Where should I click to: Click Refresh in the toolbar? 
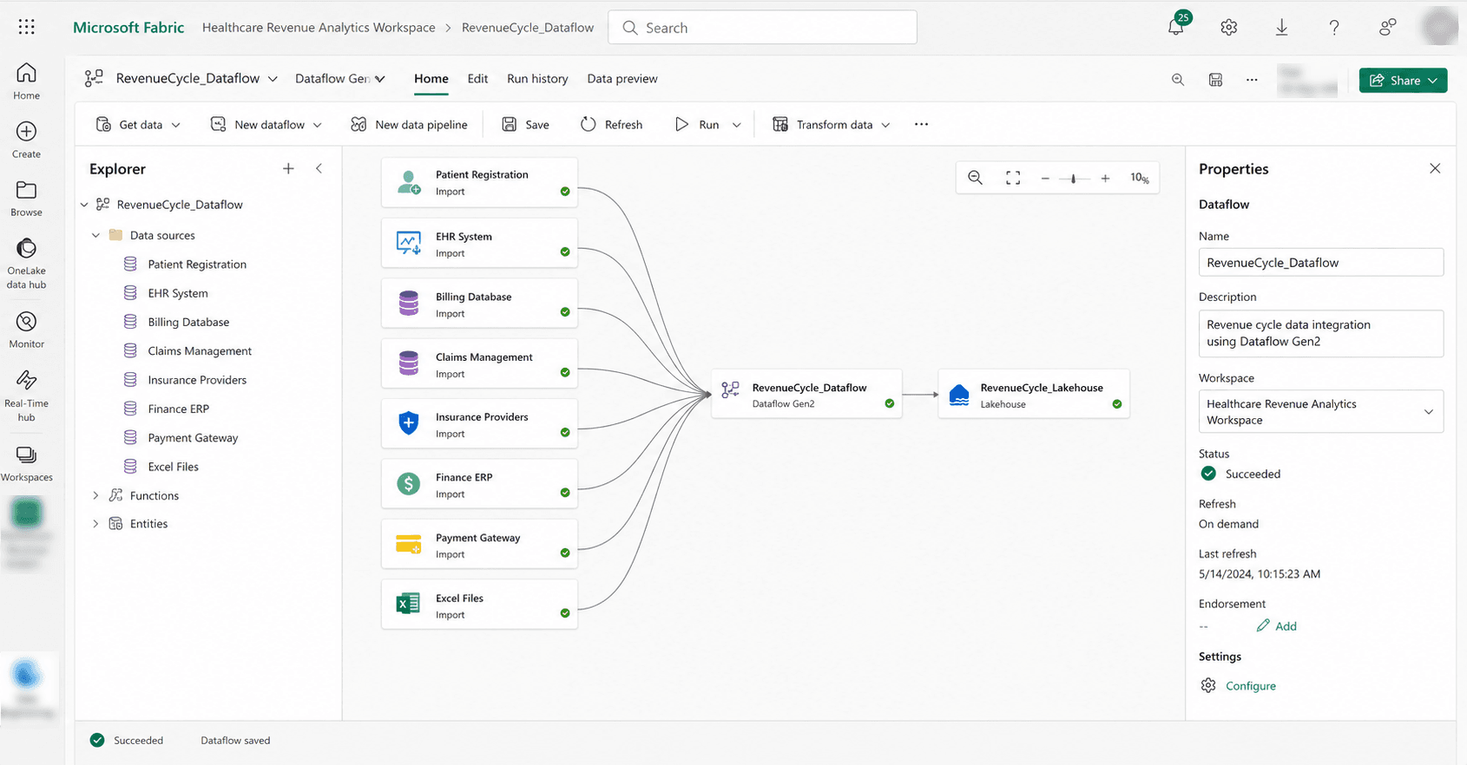[612, 124]
